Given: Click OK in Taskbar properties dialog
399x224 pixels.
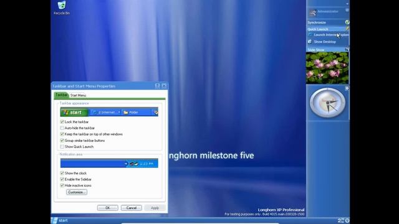Looking at the screenshot, I should [x=108, y=208].
